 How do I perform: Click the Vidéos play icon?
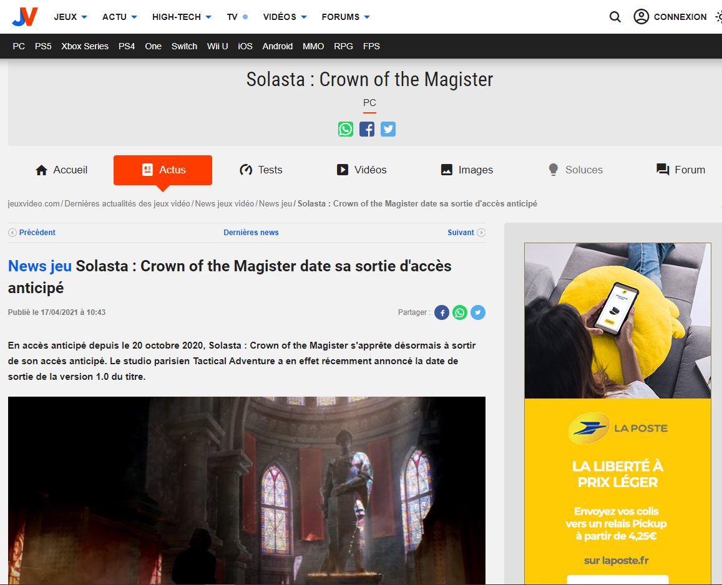pos(343,170)
